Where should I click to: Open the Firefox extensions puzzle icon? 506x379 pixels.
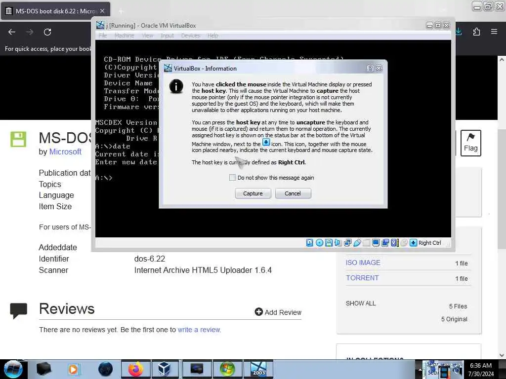pyautogui.click(x=476, y=32)
